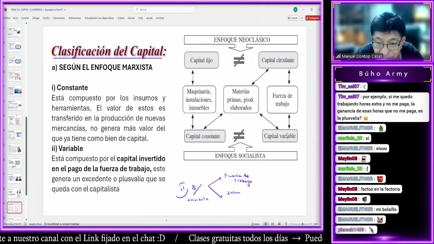434x244 pixels.
Task: Switch to Slide Sorter view icon
Action: pos(272,224)
